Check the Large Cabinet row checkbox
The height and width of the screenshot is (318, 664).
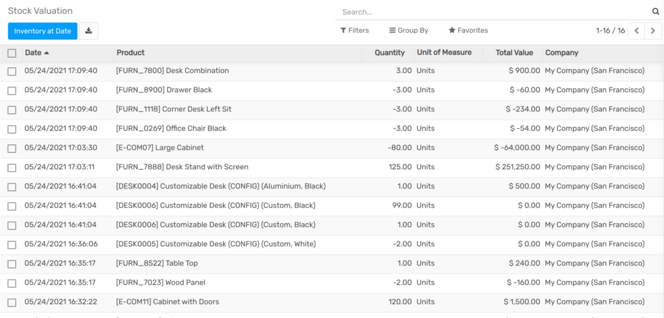click(x=12, y=148)
